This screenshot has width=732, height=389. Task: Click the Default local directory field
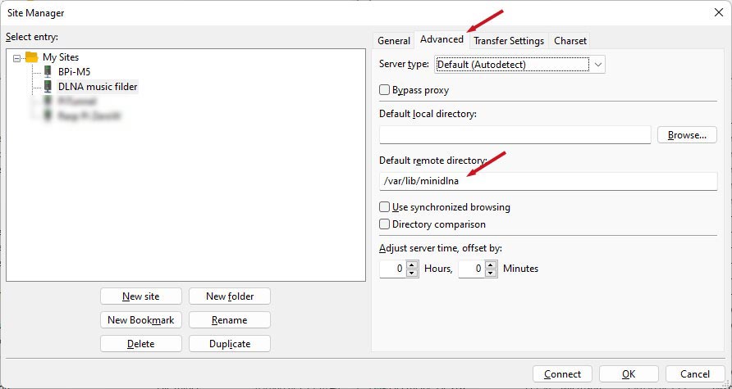pyautogui.click(x=515, y=135)
